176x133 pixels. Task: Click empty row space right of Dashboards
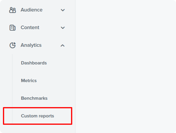coord(62,63)
